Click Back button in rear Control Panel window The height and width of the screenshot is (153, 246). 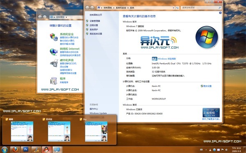point(40,17)
